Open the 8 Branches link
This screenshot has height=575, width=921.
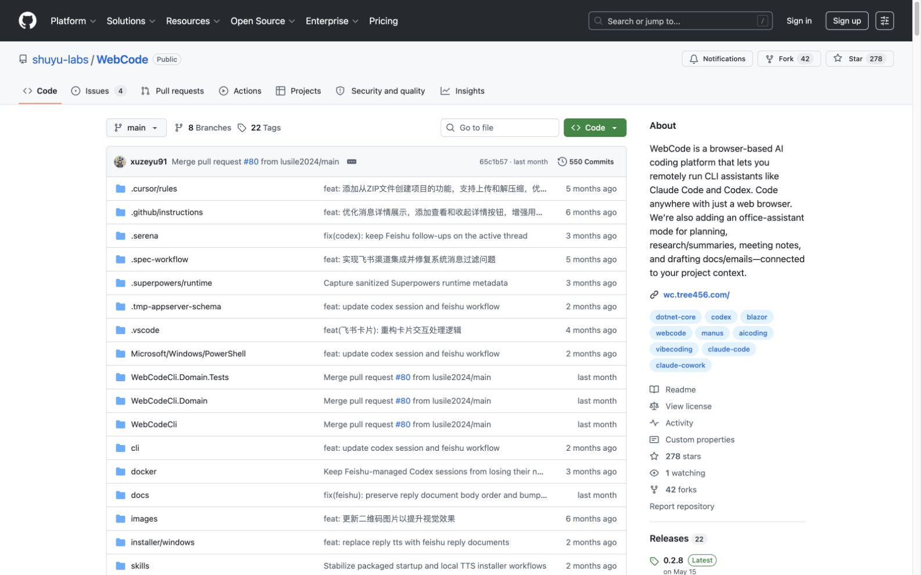(x=203, y=128)
